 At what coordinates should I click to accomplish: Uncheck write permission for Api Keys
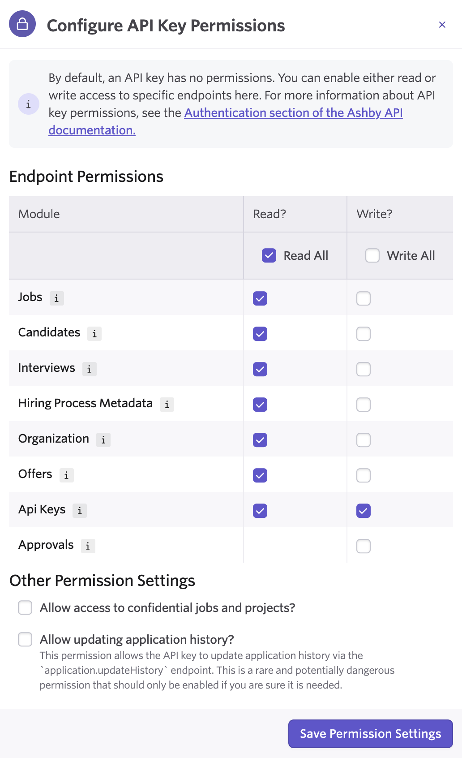[364, 511]
